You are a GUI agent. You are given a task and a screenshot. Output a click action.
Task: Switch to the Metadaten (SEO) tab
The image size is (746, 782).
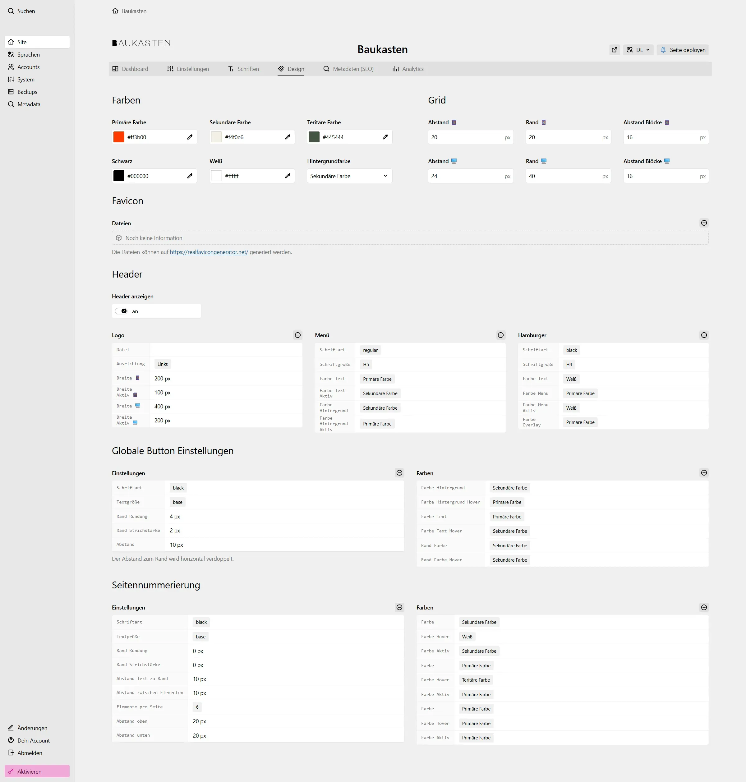[348, 69]
